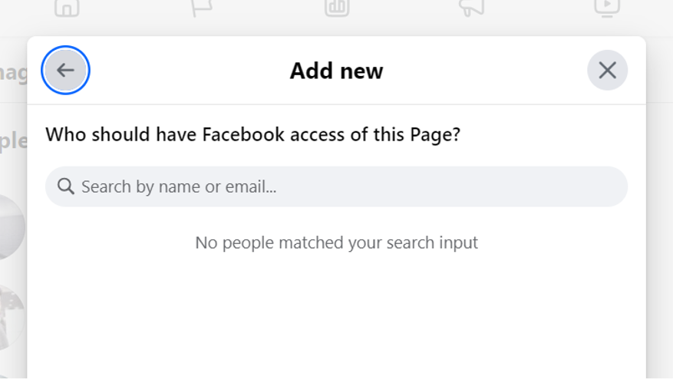The height and width of the screenshot is (383, 673).
Task: Select the upper profile picture behind dialog
Action: click(x=12, y=226)
